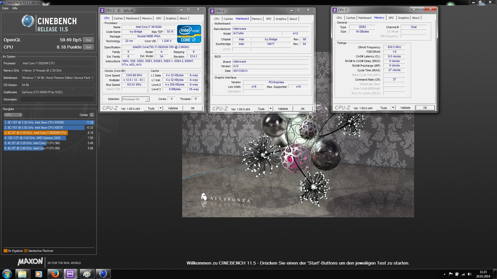497x279 pixels.
Task: Select ranking row Core i7 CPU 960
Action: (49, 143)
